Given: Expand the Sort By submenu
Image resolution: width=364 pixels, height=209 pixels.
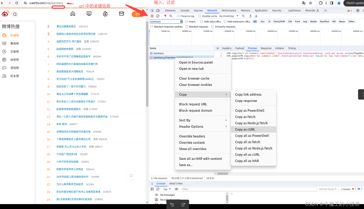Looking at the screenshot, I should (x=203, y=120).
